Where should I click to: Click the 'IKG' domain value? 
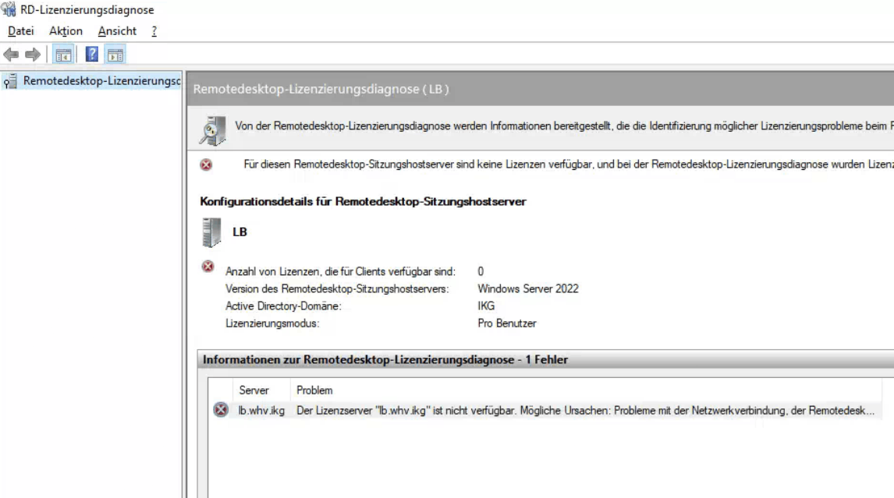486,306
